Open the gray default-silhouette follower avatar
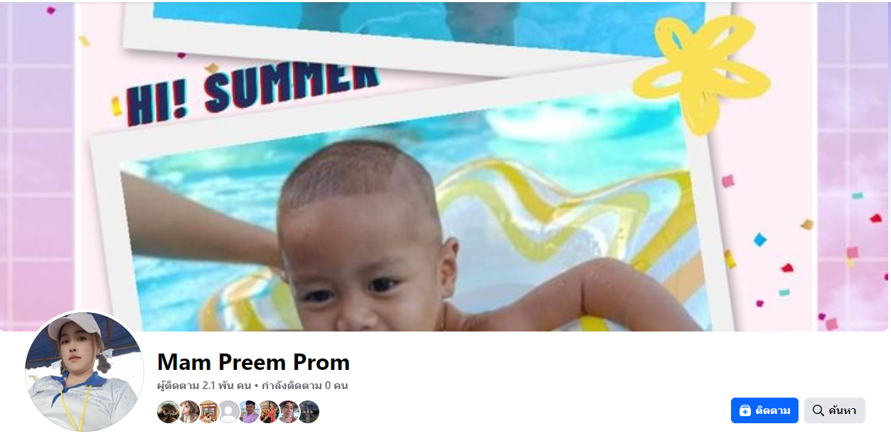This screenshot has height=446, width=891. (x=229, y=412)
